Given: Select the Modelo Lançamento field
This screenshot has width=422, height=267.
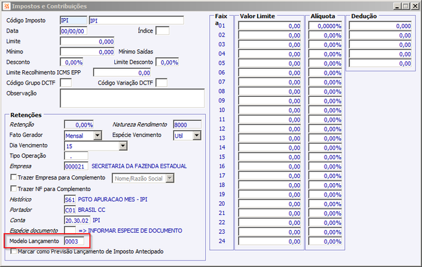Looking at the screenshot, I should click(74, 241).
